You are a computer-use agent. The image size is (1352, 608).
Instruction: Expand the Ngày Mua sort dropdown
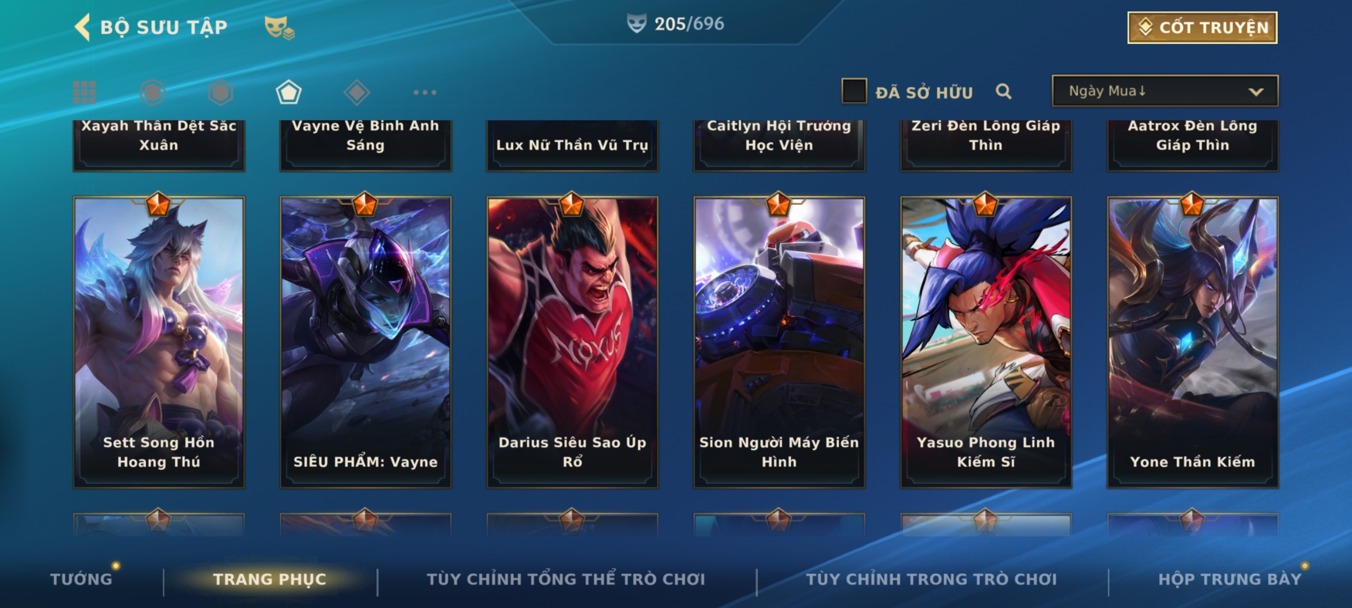(x=1165, y=91)
